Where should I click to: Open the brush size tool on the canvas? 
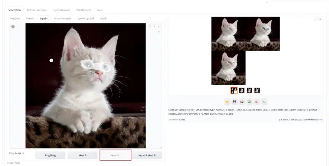159,32
